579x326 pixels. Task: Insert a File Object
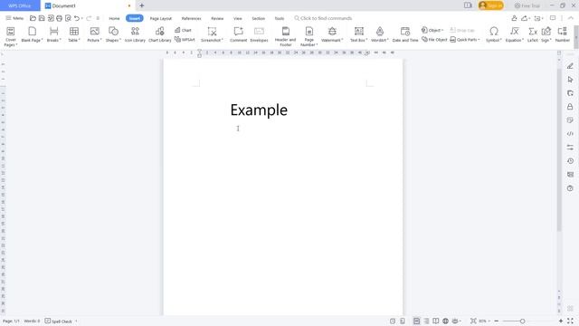point(434,39)
